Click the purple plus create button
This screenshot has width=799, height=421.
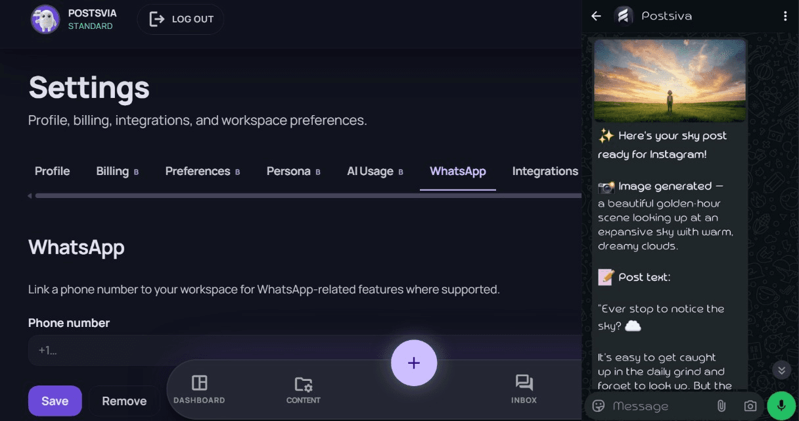pos(414,362)
